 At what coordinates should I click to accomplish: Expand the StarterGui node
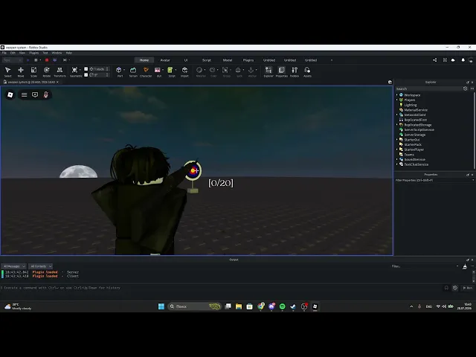coord(396,140)
